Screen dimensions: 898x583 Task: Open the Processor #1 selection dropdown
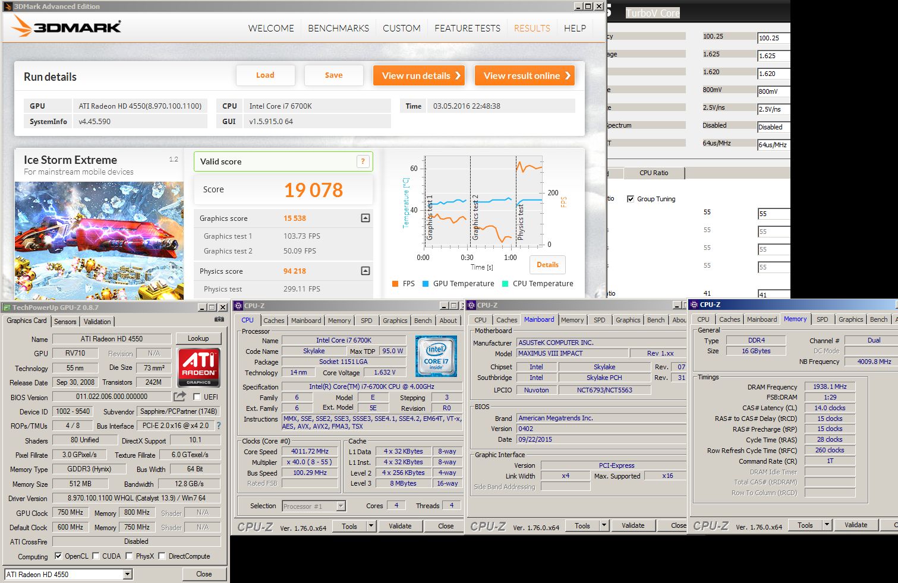tap(341, 506)
